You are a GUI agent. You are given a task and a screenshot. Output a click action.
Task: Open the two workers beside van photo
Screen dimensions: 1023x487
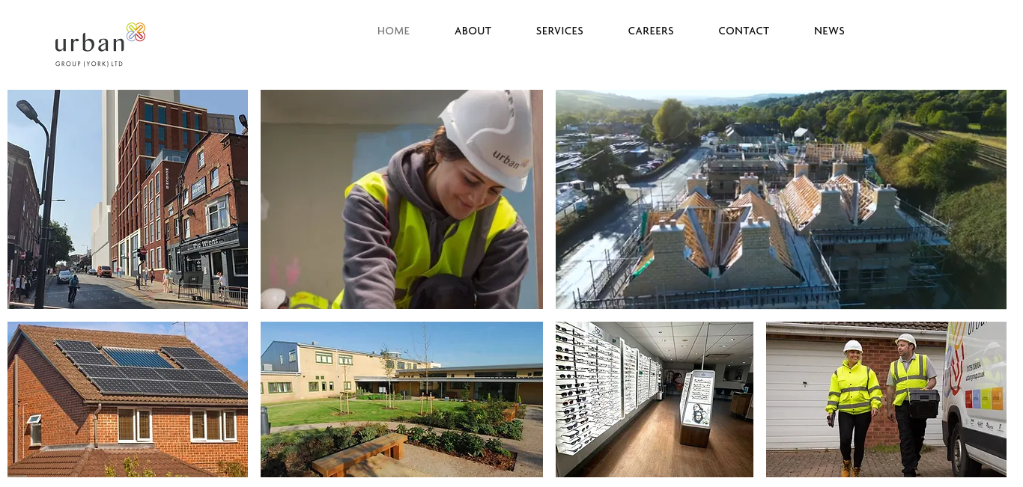886,399
